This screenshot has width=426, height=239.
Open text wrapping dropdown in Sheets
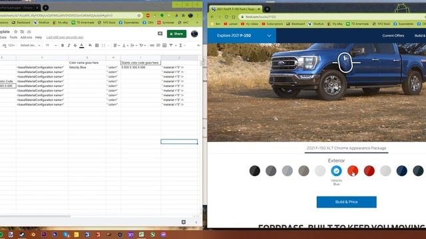point(133,46)
